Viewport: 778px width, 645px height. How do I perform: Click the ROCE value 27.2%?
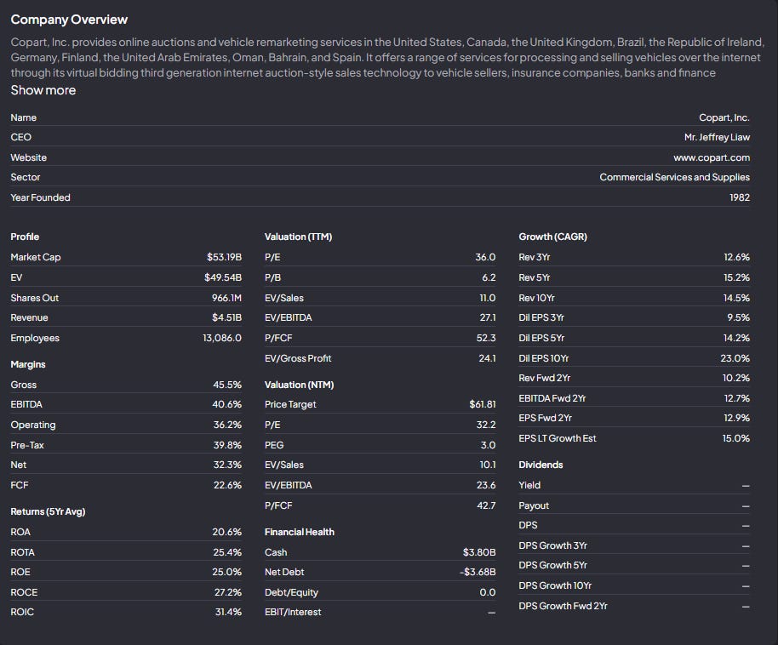pos(228,592)
